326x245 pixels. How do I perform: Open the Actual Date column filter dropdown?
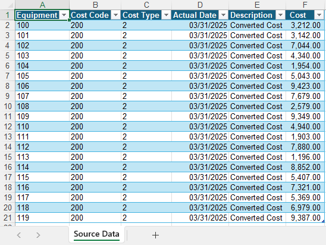click(x=223, y=15)
